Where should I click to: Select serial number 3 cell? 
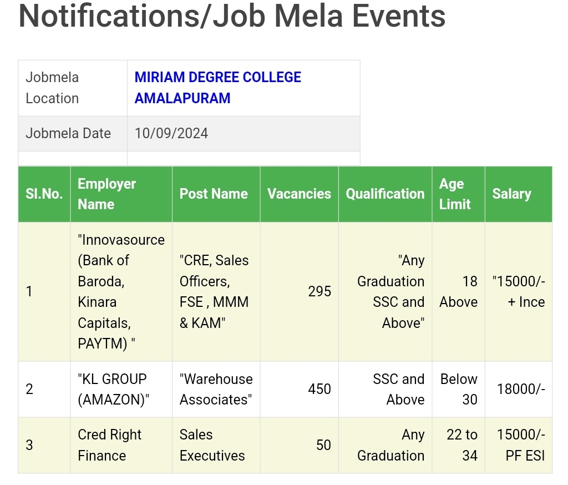click(44, 445)
